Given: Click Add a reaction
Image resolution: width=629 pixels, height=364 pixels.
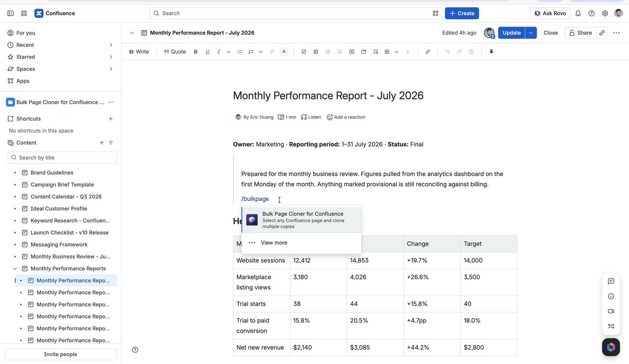Looking at the screenshot, I should pos(346,117).
